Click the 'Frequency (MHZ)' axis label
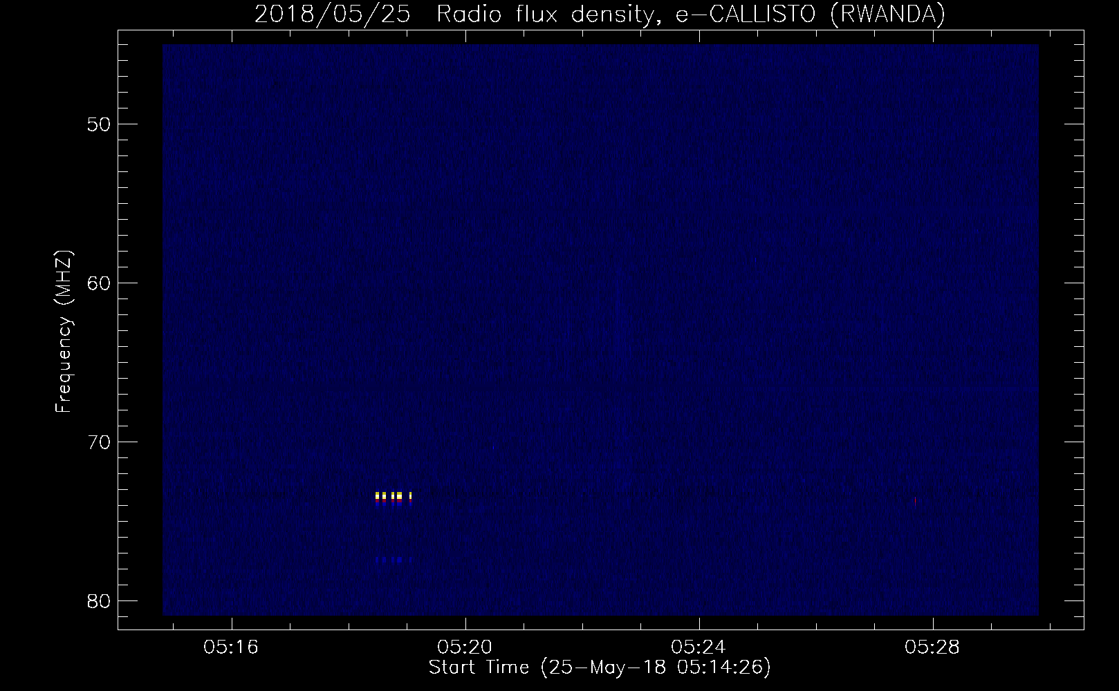This screenshot has width=1119, height=691. tap(64, 332)
